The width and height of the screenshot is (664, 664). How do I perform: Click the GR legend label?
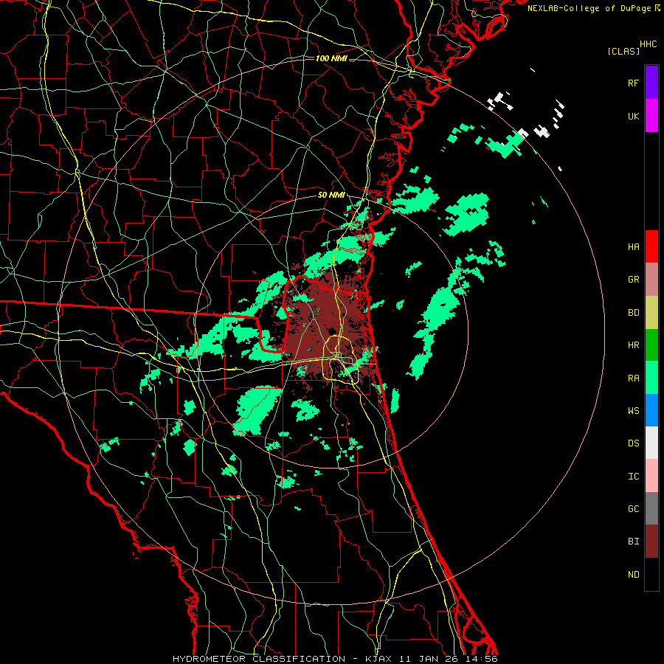click(x=633, y=280)
